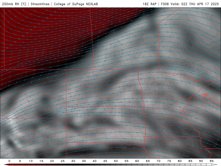The height and width of the screenshot is (166, 221).
Task: Click the colorbar label "55"
Action: [127, 161]
